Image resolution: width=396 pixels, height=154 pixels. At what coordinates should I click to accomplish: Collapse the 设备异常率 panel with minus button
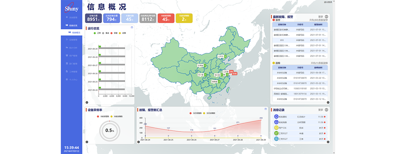pyautogui.click(x=87, y=142)
